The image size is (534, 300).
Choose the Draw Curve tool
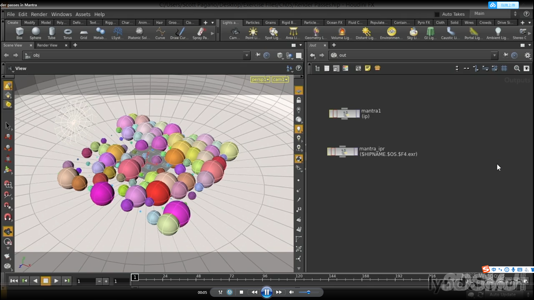click(179, 33)
